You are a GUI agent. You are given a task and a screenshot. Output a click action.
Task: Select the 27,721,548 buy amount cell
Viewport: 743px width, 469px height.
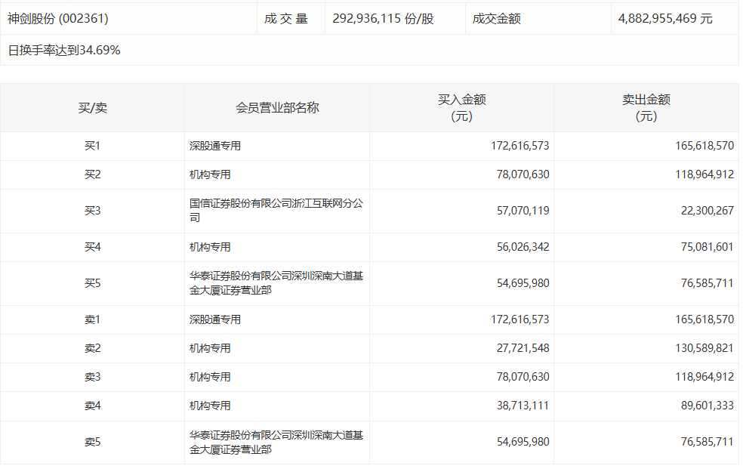(x=520, y=349)
